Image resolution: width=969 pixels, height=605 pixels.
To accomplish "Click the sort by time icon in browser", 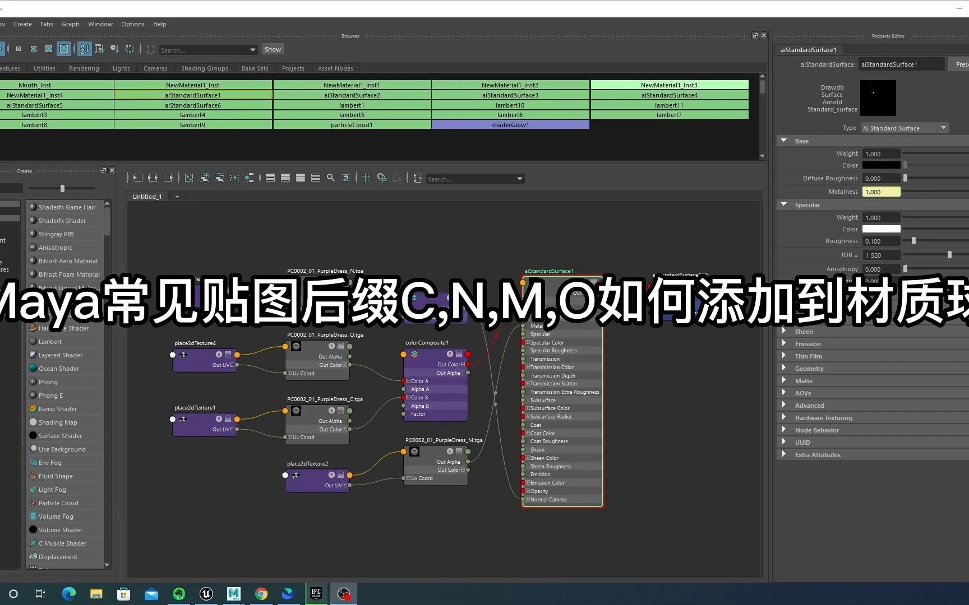I will click(x=115, y=49).
